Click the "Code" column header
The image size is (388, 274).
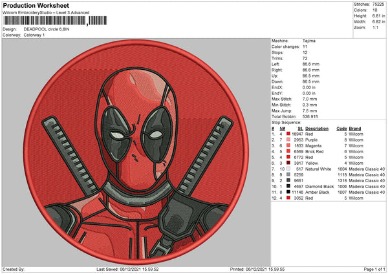tap(341, 129)
